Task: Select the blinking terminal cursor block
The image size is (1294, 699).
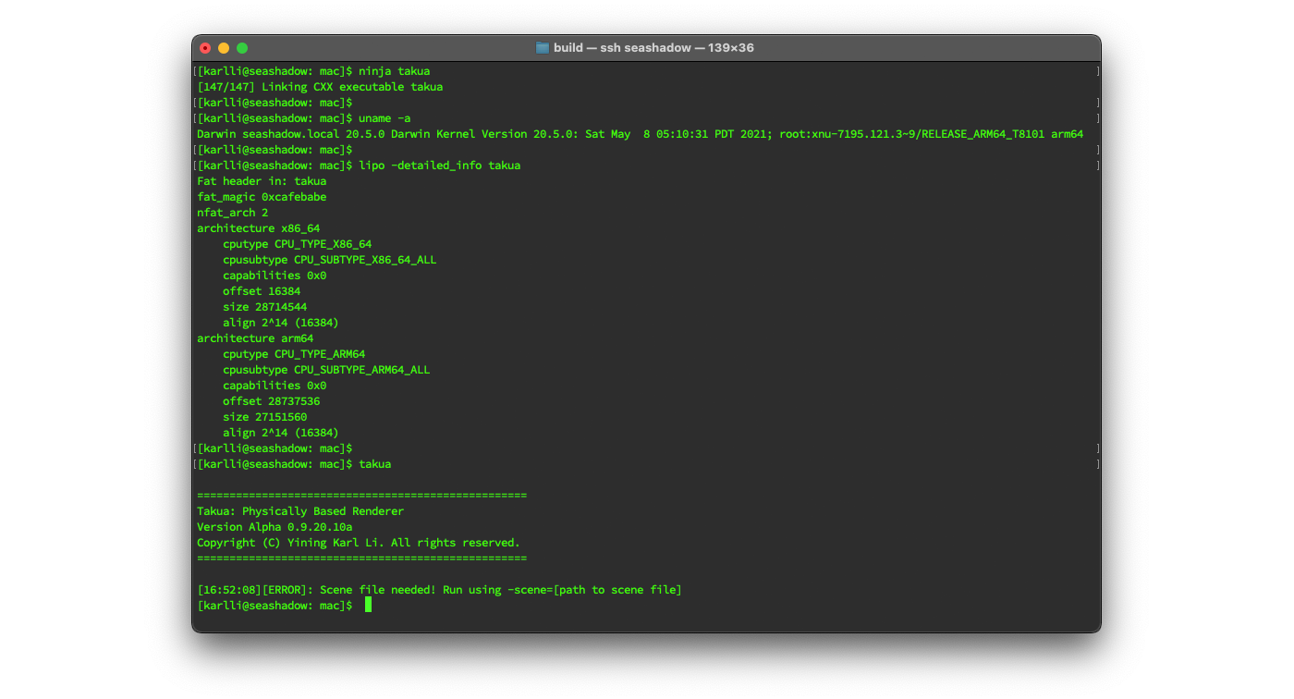Action: pos(367,605)
